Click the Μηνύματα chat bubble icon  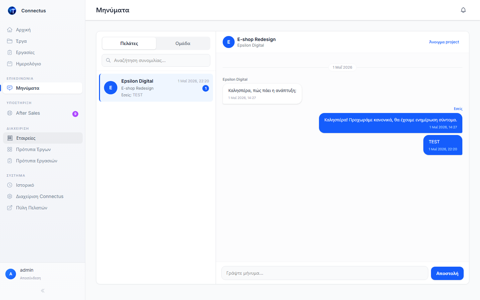pos(10,88)
